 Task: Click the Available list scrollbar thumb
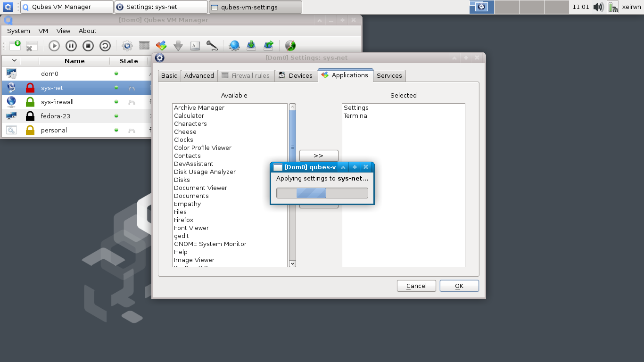pyautogui.click(x=293, y=148)
